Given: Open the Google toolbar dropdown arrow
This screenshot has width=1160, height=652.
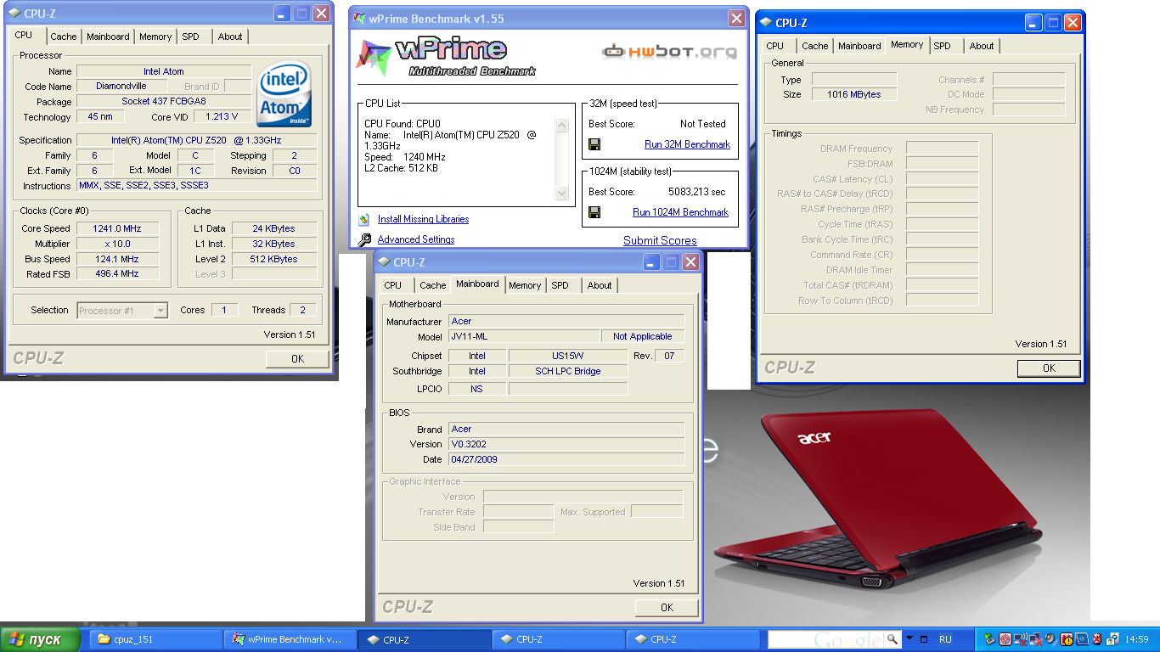Looking at the screenshot, I should pyautogui.click(x=909, y=638).
